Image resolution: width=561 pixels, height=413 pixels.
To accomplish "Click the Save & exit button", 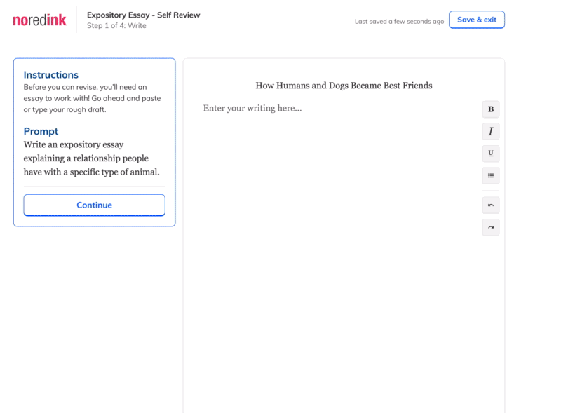I will click(477, 20).
